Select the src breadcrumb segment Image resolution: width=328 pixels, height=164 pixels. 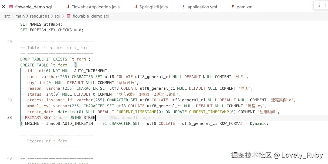point(7,16)
